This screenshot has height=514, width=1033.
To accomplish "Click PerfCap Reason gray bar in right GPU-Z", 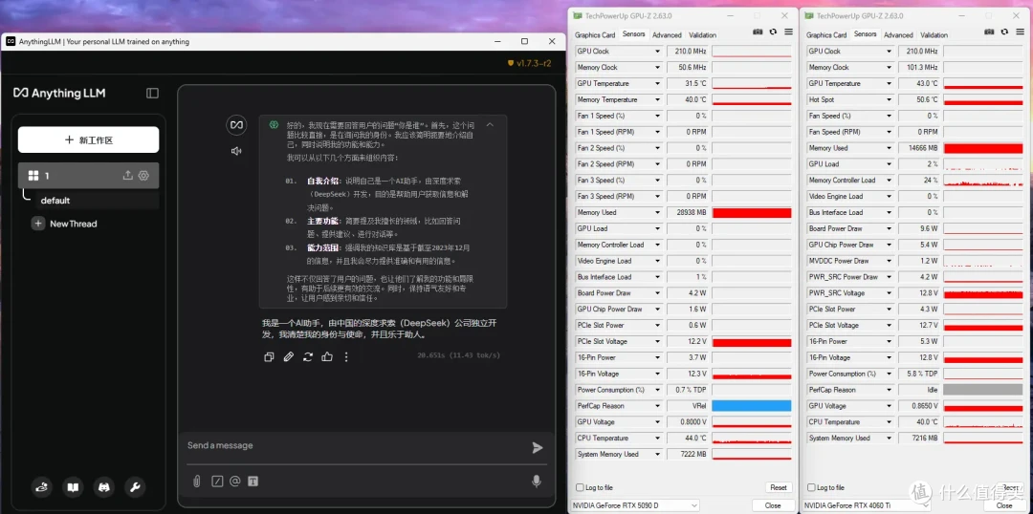I will (983, 390).
